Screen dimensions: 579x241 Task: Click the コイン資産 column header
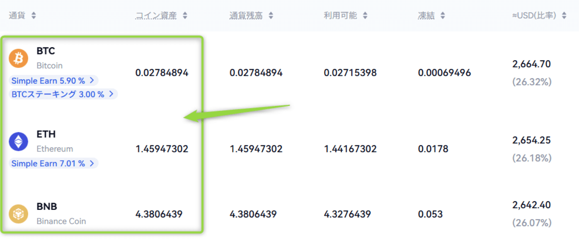[x=156, y=16]
